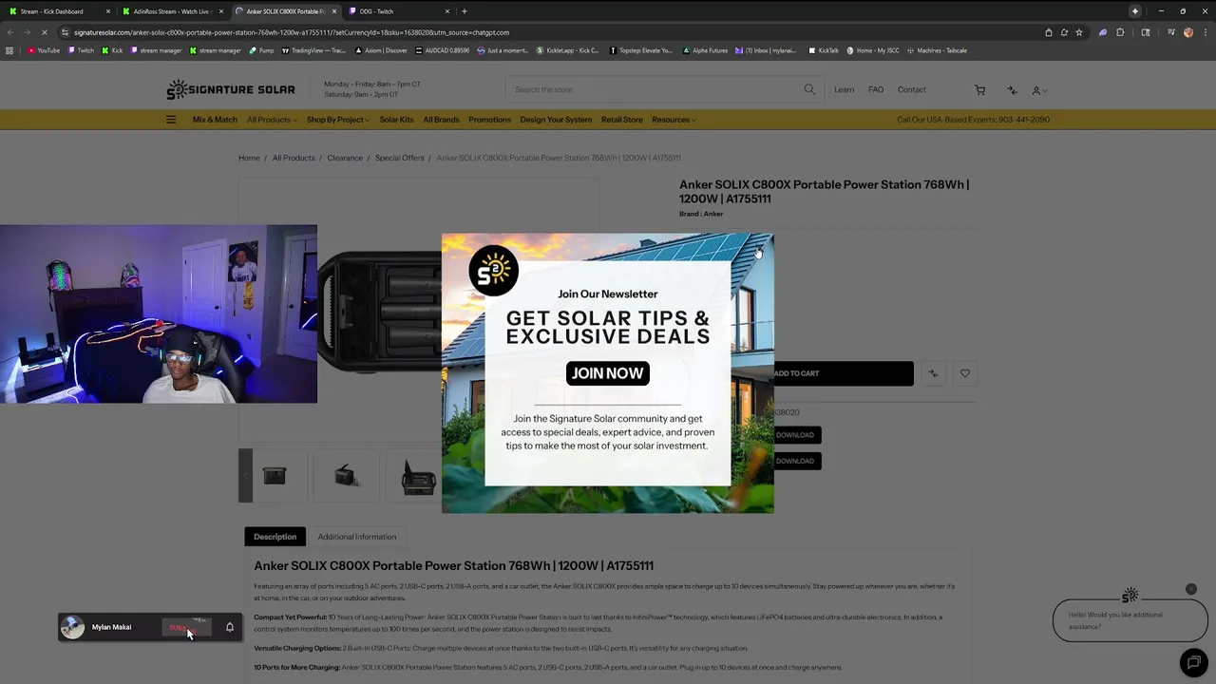Screen dimensions: 1216x684
Task: Open the Alpha Futures bookmark
Action: click(x=706, y=50)
